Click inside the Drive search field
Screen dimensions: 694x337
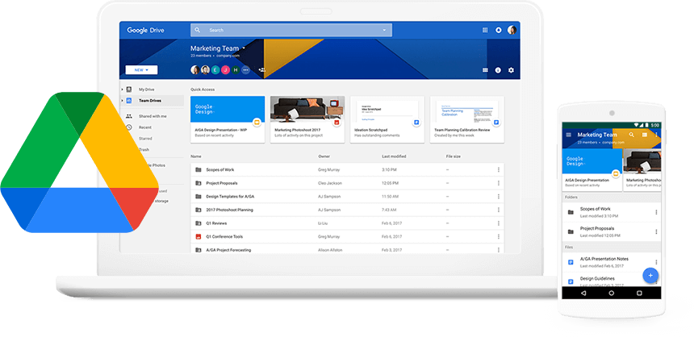(291, 30)
